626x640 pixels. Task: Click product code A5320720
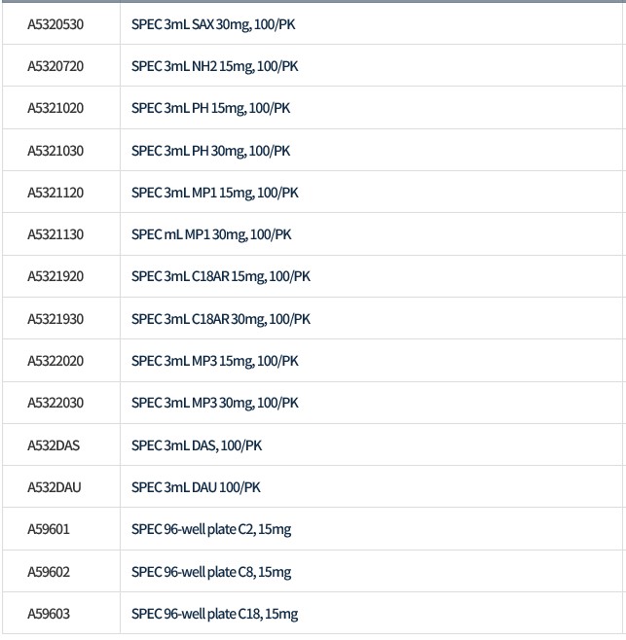click(55, 66)
